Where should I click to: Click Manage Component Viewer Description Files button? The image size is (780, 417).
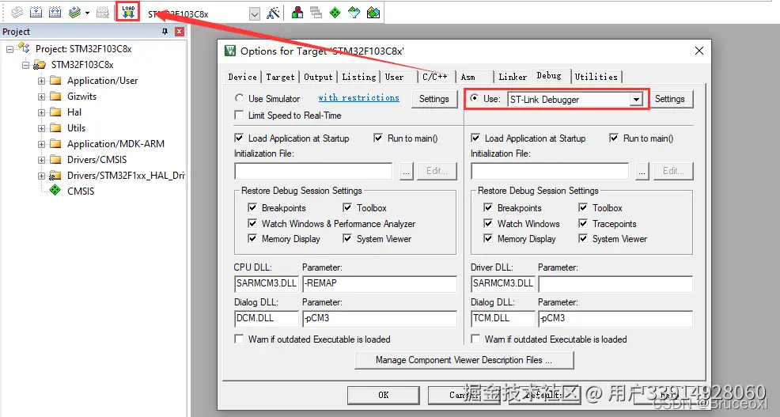(x=464, y=360)
